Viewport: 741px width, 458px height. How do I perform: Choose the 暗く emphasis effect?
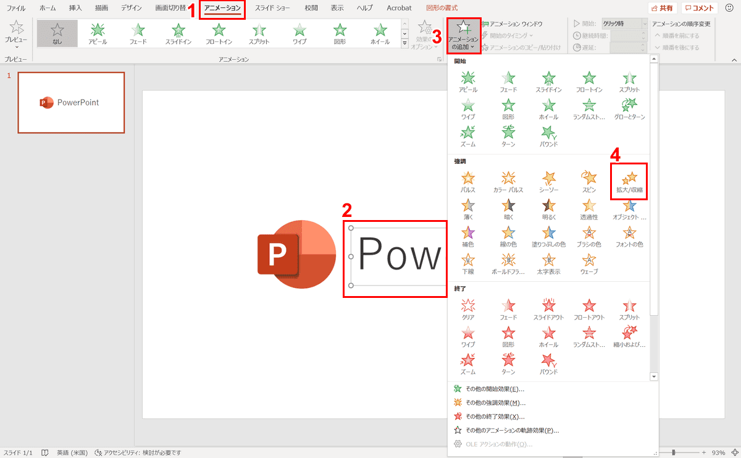point(508,210)
